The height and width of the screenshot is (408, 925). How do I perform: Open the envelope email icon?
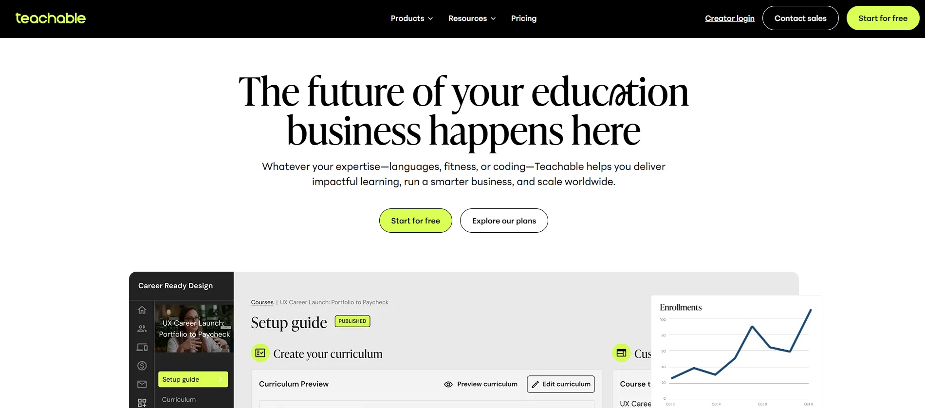(x=142, y=384)
